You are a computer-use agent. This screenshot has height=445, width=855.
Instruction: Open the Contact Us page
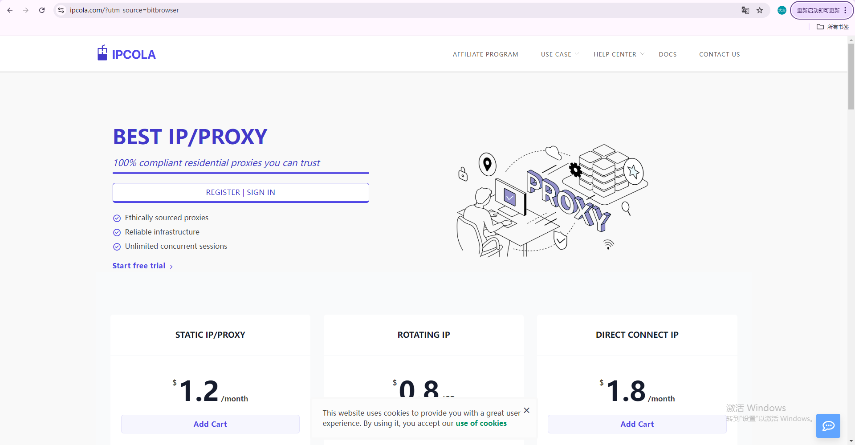(x=719, y=54)
